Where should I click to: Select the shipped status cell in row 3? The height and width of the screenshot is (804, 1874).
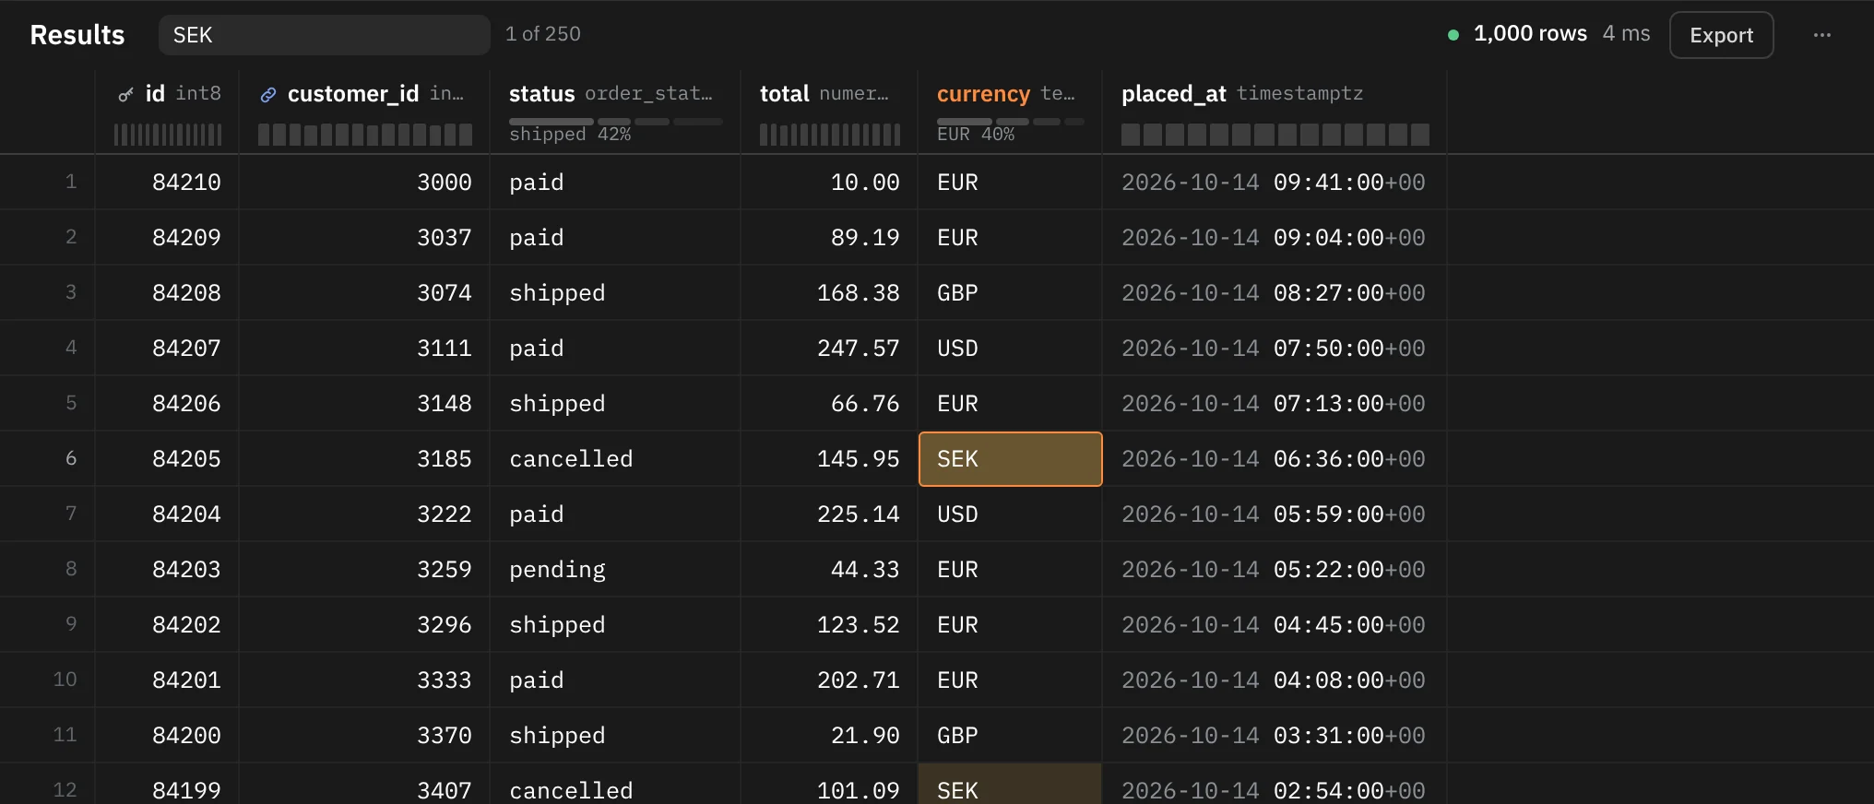[x=615, y=293]
